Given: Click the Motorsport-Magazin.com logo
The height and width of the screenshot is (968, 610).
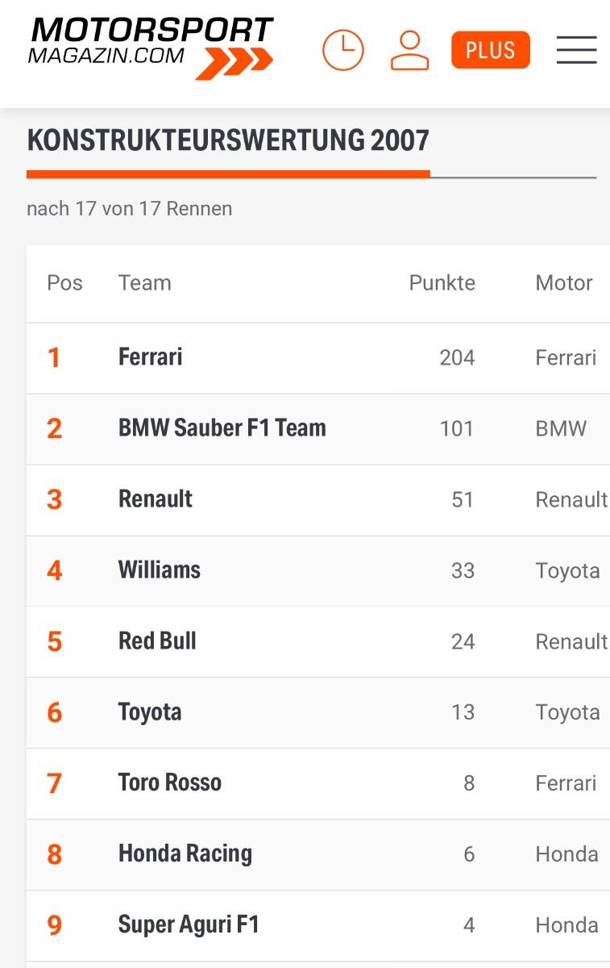Looking at the screenshot, I should 151,47.
